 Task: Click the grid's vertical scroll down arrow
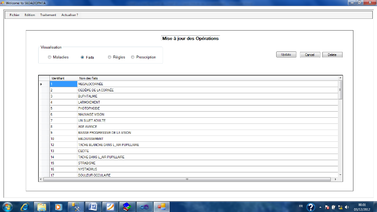[340, 175]
